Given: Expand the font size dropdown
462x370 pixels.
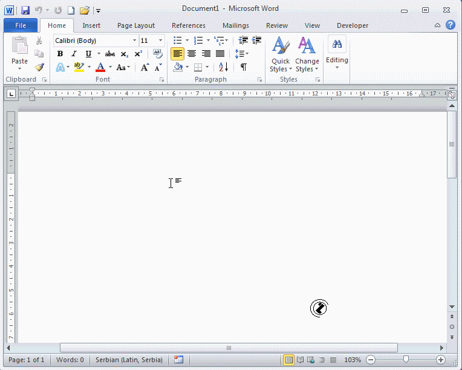Looking at the screenshot, I should pos(160,41).
